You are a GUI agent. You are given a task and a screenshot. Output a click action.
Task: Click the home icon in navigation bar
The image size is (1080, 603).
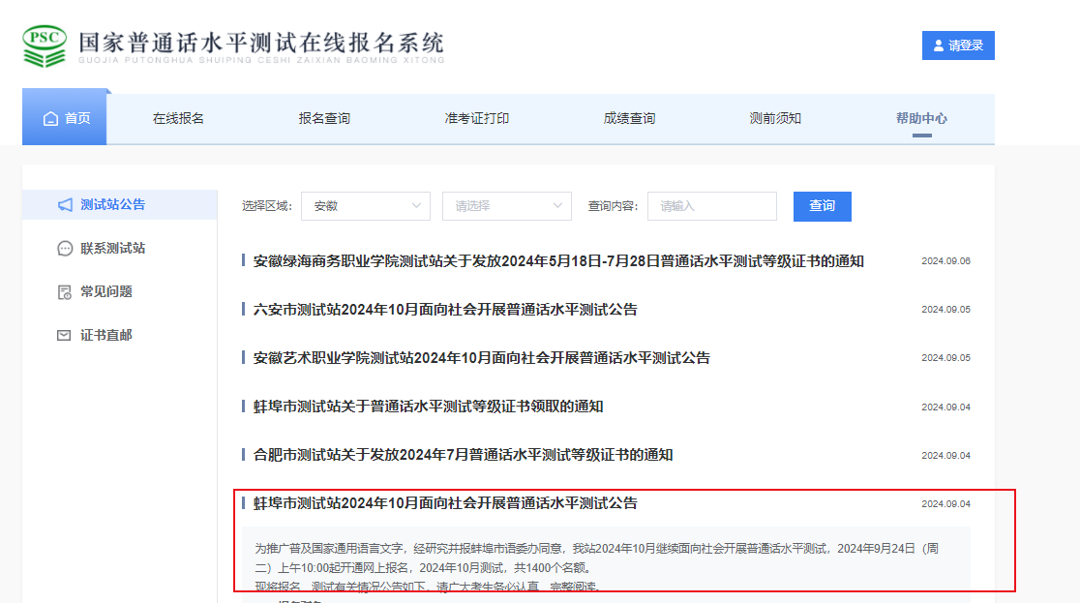pyautogui.click(x=50, y=118)
